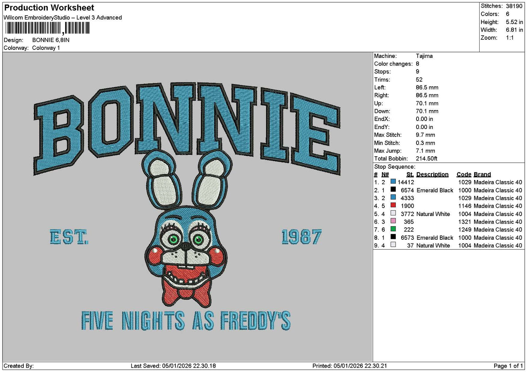The width and height of the screenshot is (527, 372).
Task: Click stitch count 3772 in stop row 5
Action: (407, 214)
